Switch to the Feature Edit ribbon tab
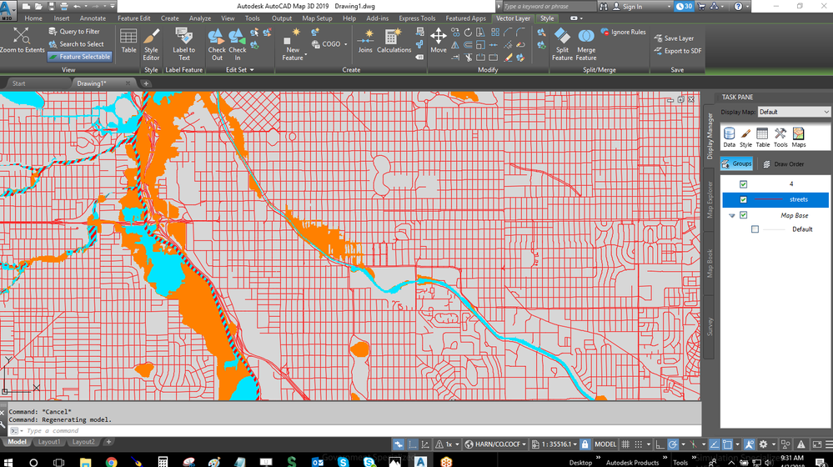Image resolution: width=833 pixels, height=467 pixels. coord(134,18)
